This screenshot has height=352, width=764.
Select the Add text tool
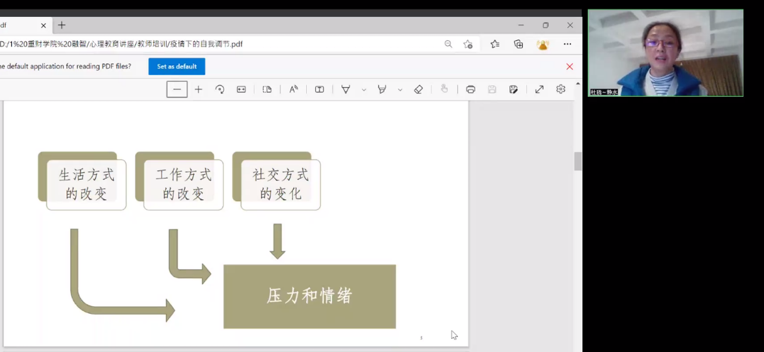pyautogui.click(x=319, y=89)
